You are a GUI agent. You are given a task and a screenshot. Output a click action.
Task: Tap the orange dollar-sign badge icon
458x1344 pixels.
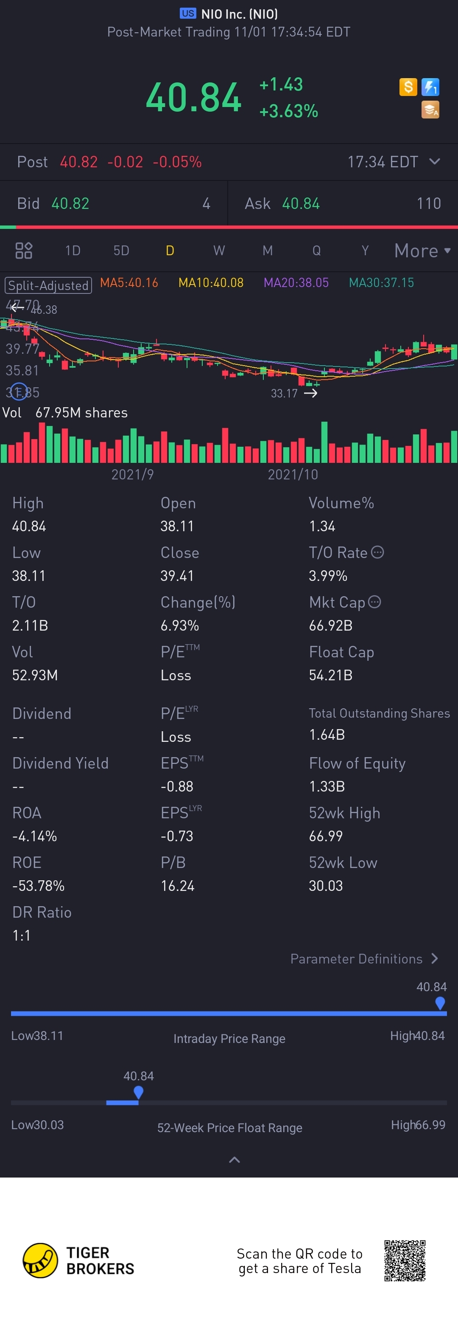click(408, 87)
